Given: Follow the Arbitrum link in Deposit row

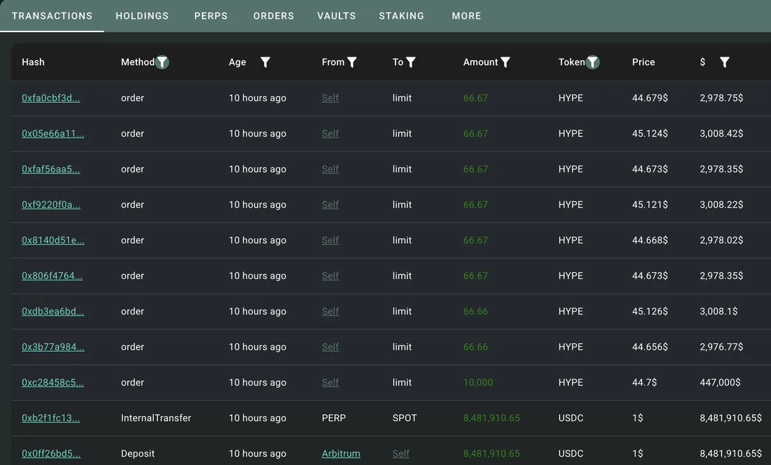Looking at the screenshot, I should click(341, 453).
